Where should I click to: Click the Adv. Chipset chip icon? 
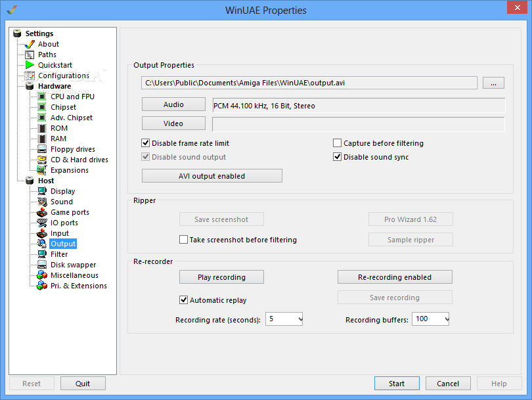(42, 118)
